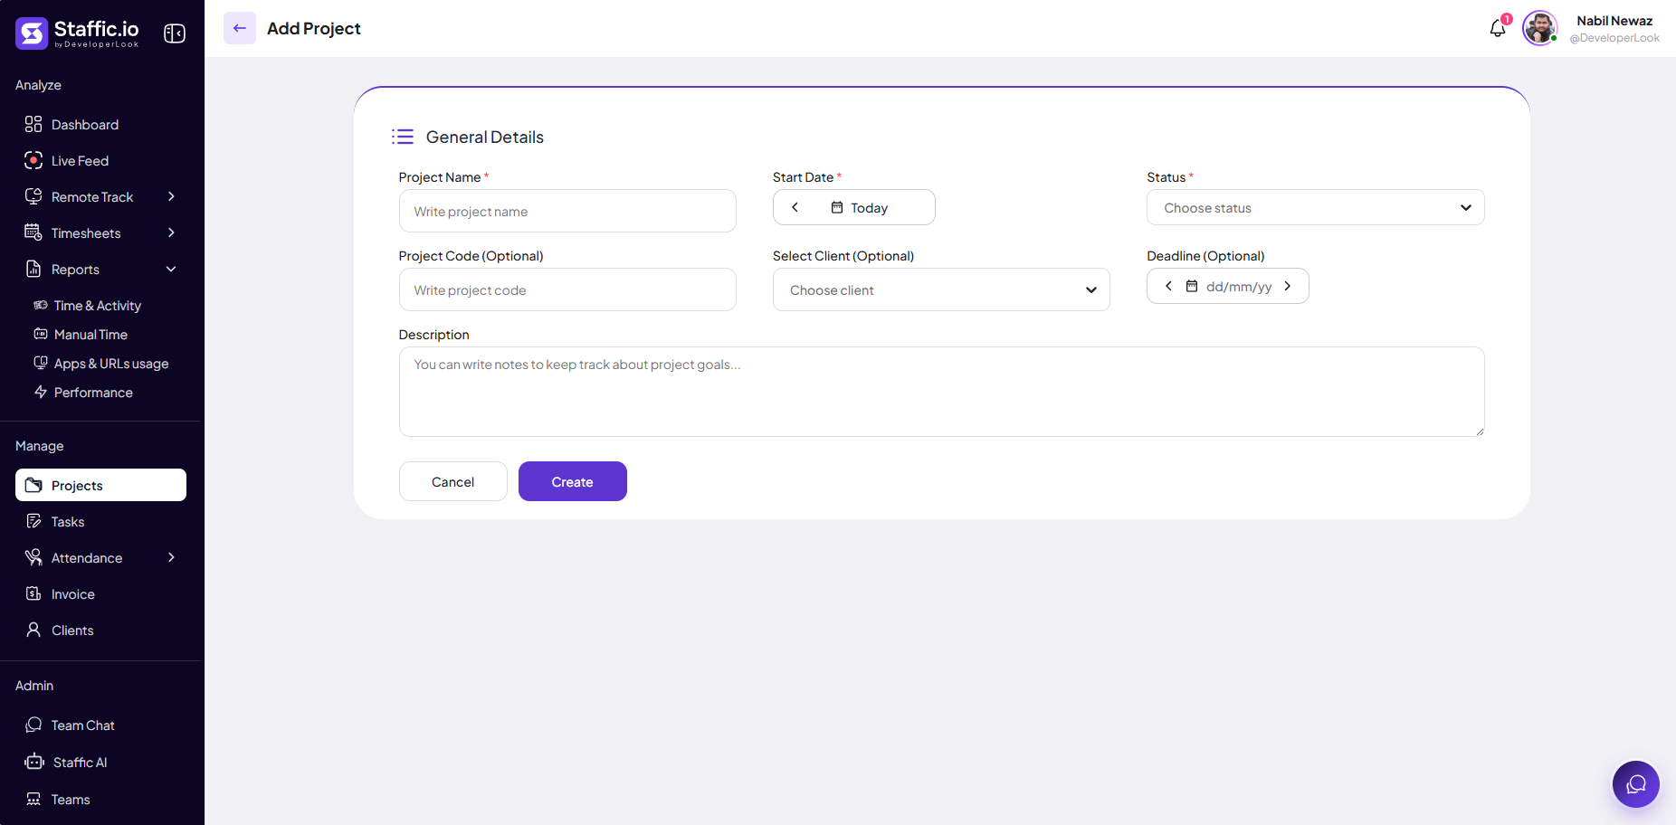Click the Clients person icon

coord(33,630)
